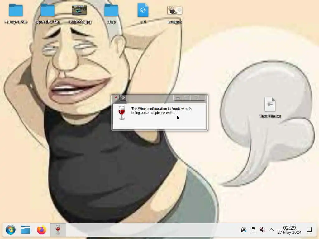Select the 1209405.jpg image file

[79, 14]
